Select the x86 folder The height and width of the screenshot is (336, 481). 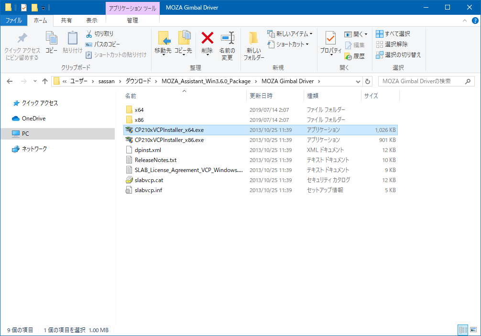click(261, 120)
